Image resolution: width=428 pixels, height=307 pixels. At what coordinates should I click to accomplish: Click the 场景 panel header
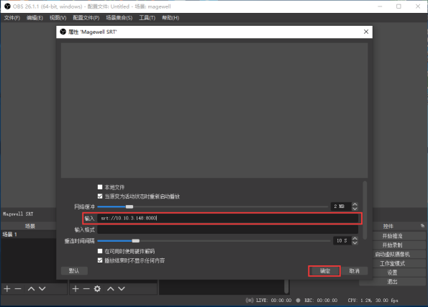(x=29, y=226)
